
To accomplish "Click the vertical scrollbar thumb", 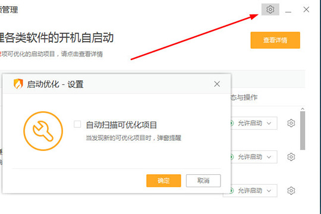I will coord(303,130).
